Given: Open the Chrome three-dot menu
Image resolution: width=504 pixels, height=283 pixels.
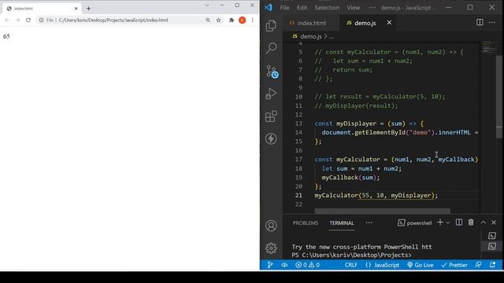Looking at the screenshot, I should (x=253, y=20).
